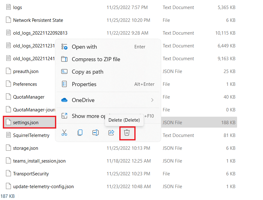
Task: Click the Copy icon in context menu
Action: coord(80,133)
